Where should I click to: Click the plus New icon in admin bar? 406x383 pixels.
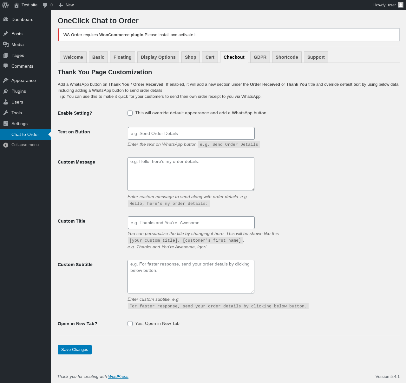tap(61, 5)
